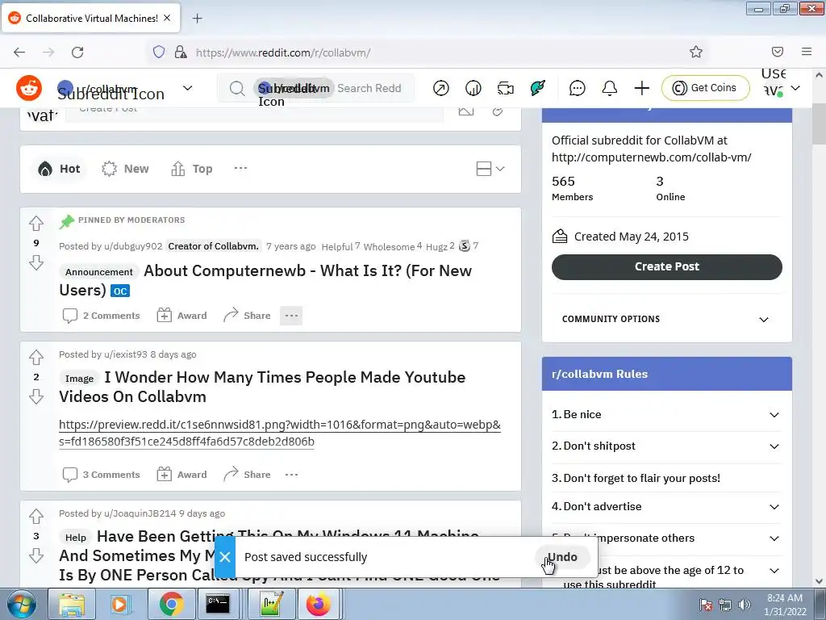The image size is (826, 620).
Task: Expand rule 4 Don't advertise
Action: tap(666, 507)
